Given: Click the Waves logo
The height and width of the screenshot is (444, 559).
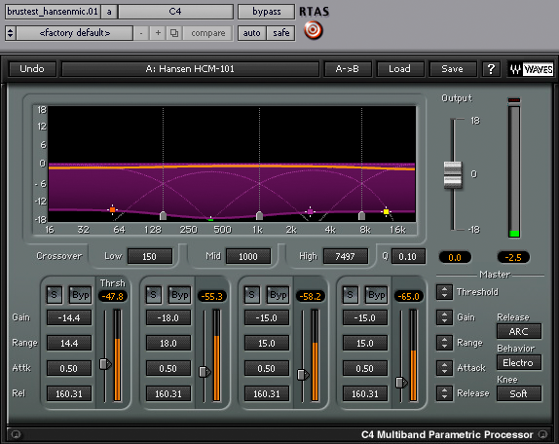Looking at the screenshot, I should (x=531, y=69).
